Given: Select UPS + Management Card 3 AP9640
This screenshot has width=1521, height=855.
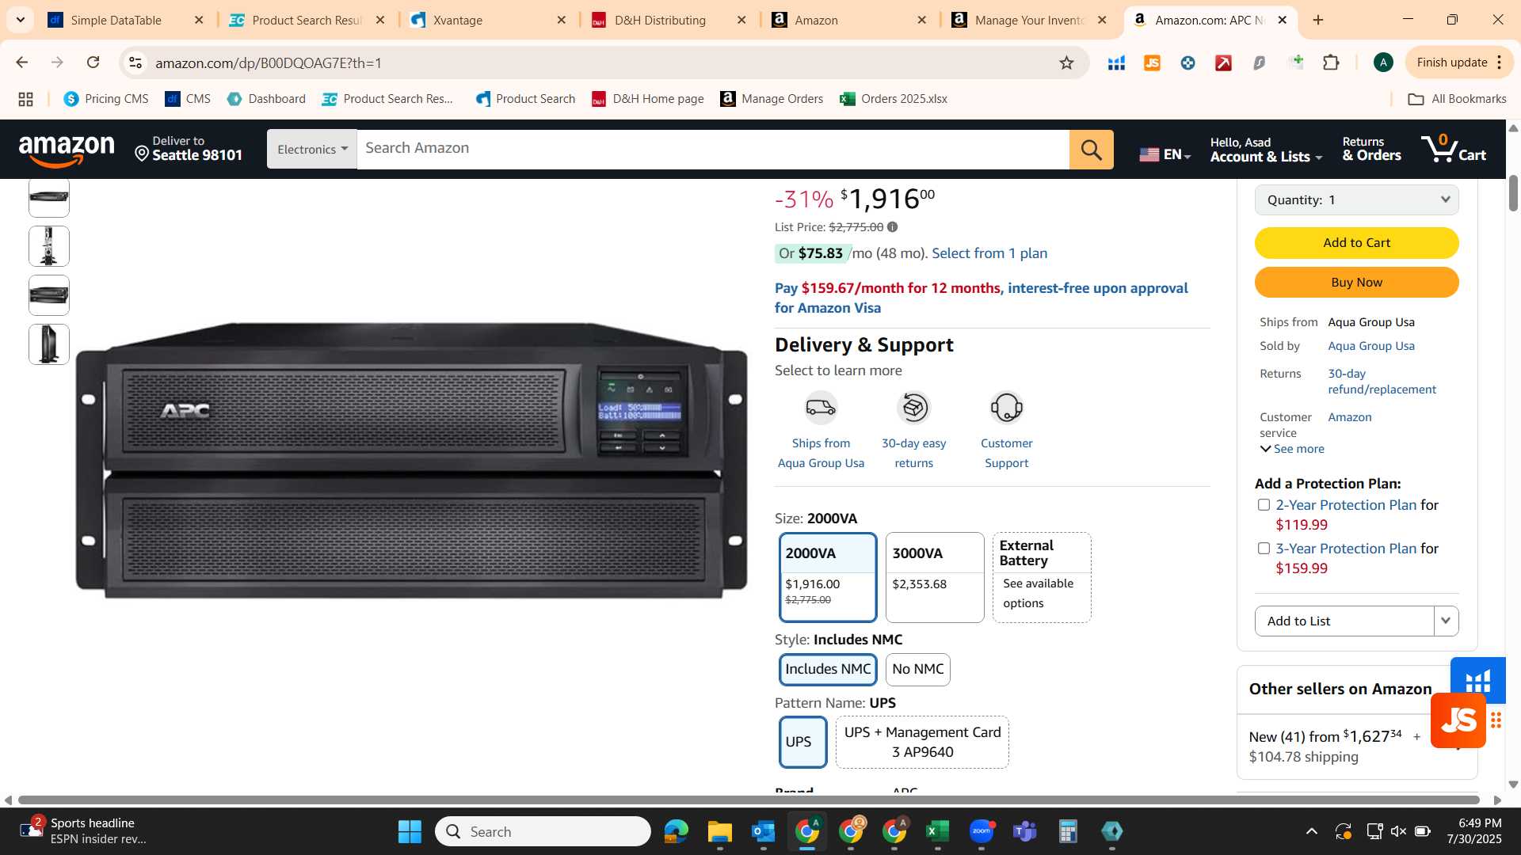Looking at the screenshot, I should [922, 743].
